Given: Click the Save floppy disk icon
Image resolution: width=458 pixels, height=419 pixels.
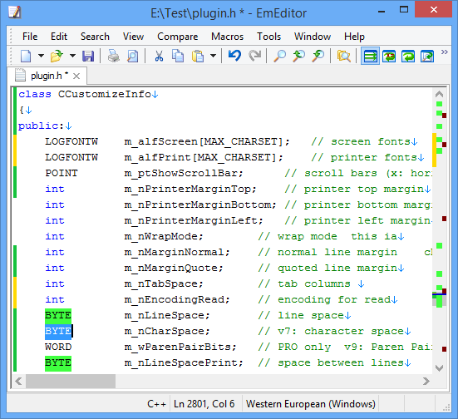Looking at the screenshot, I should (x=88, y=56).
